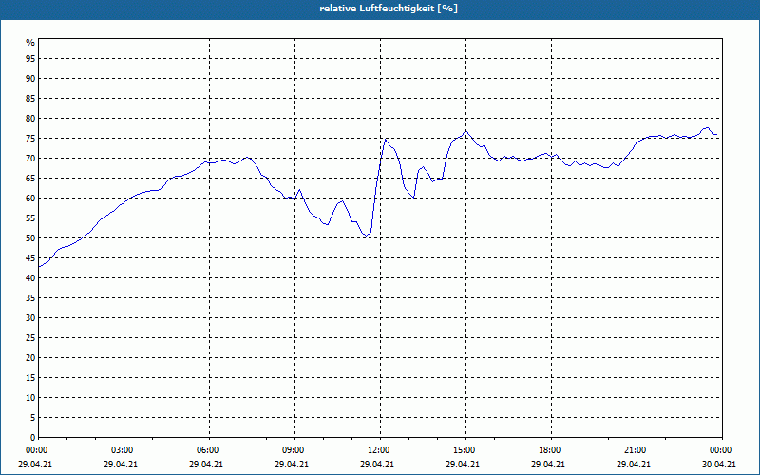This screenshot has width=760, height=475.
Task: Click the 85 y-axis value
Action: click(30, 99)
